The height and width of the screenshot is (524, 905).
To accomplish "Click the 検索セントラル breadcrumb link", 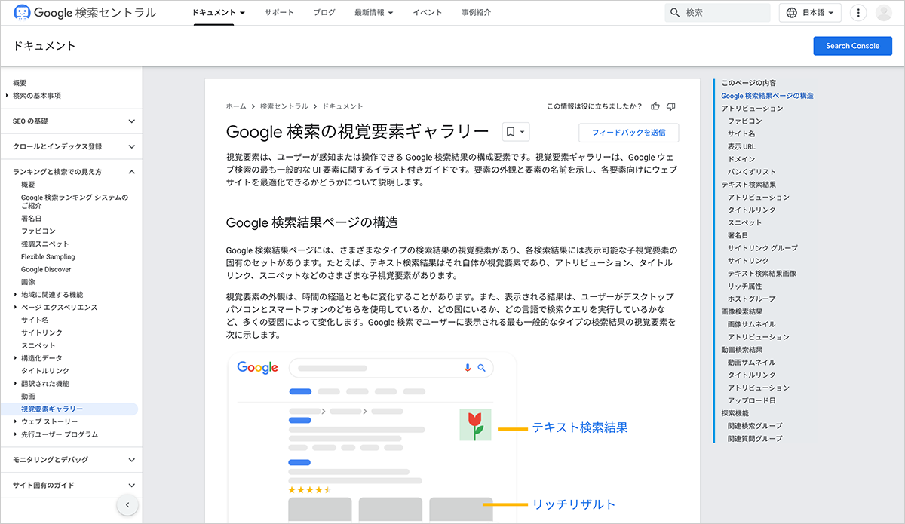I will (284, 106).
